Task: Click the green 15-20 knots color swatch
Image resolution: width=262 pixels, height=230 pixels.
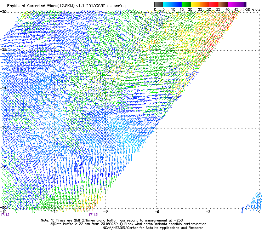Action: coord(186,4)
